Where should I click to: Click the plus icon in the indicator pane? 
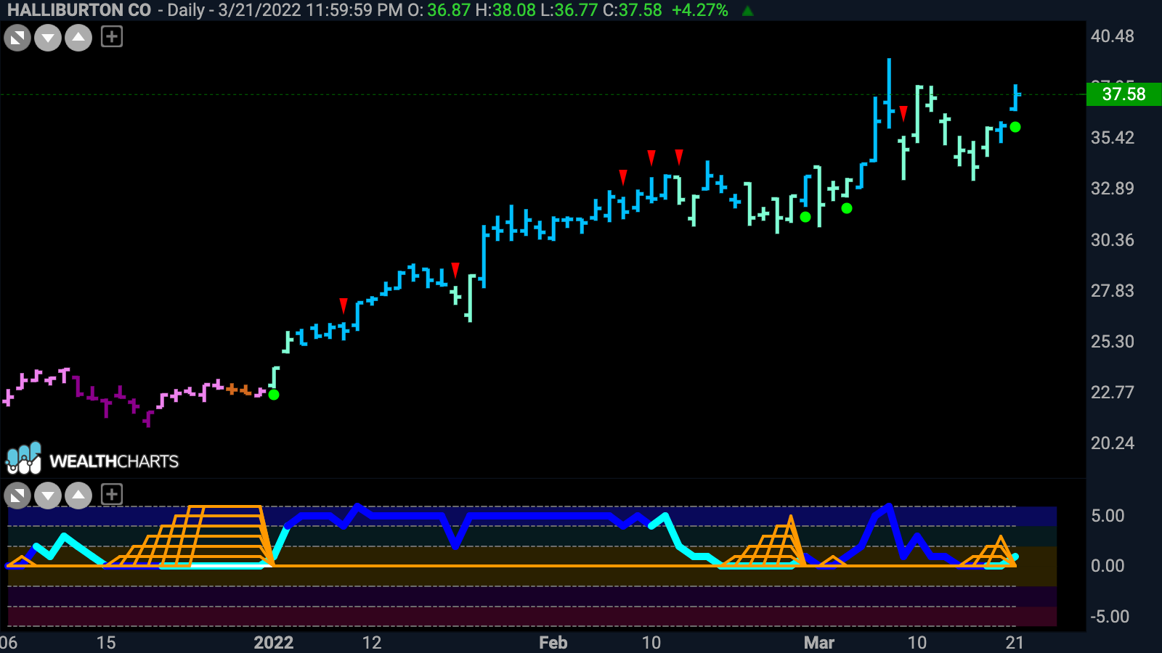pyautogui.click(x=112, y=495)
